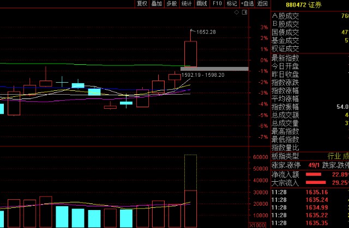Image resolution: width=349 pixels, height=228 pixels.
Task: Switch to 多股 multi-stock view
Action: point(172,4)
